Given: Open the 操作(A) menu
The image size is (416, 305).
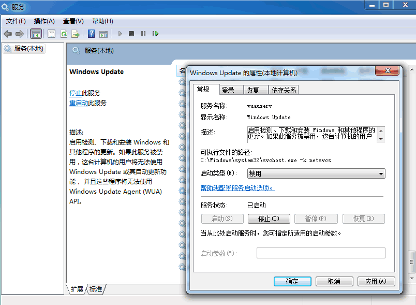Looking at the screenshot, I should pos(44,21).
